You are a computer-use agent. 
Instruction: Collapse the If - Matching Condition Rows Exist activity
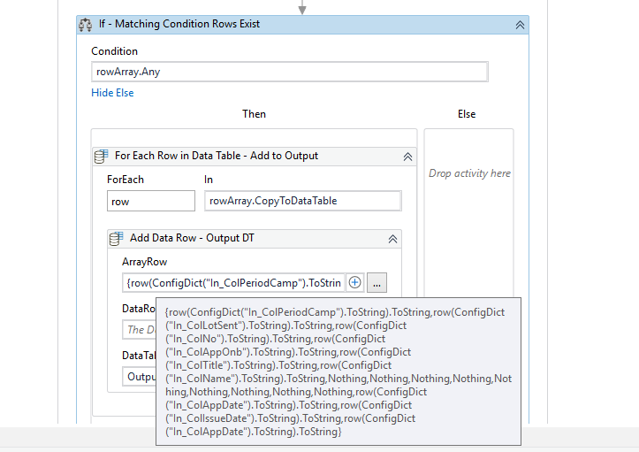click(520, 25)
